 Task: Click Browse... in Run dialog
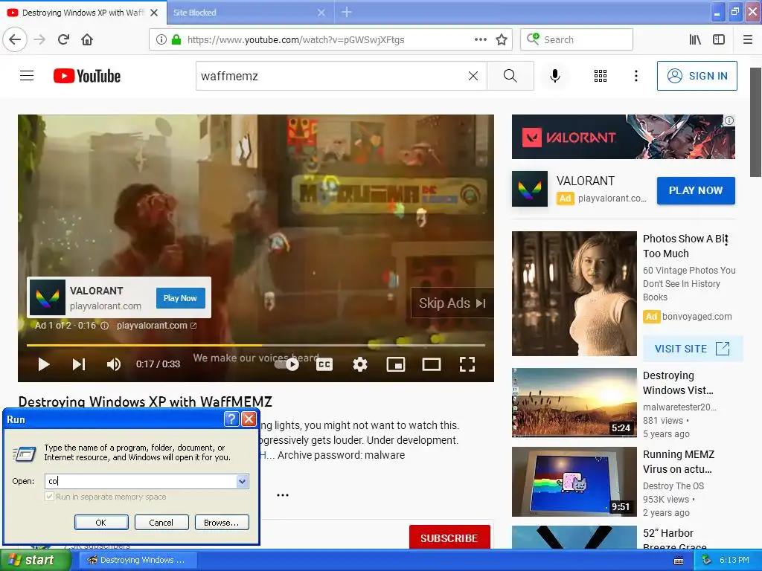click(222, 523)
